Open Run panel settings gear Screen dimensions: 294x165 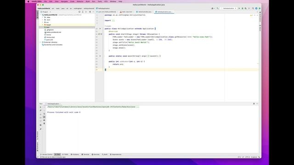[x=254, y=104]
